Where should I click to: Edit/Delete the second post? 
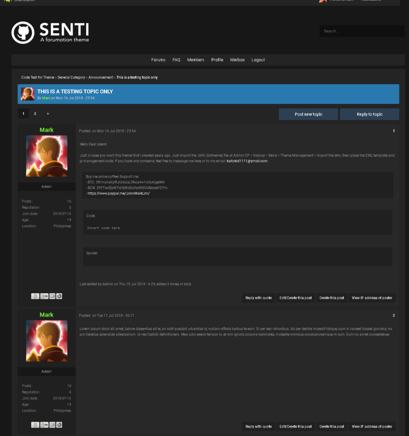click(296, 426)
